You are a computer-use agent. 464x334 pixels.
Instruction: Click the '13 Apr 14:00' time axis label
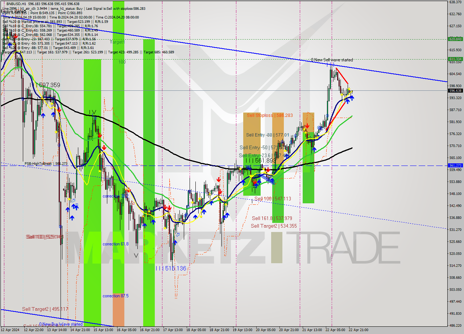[57, 330]
